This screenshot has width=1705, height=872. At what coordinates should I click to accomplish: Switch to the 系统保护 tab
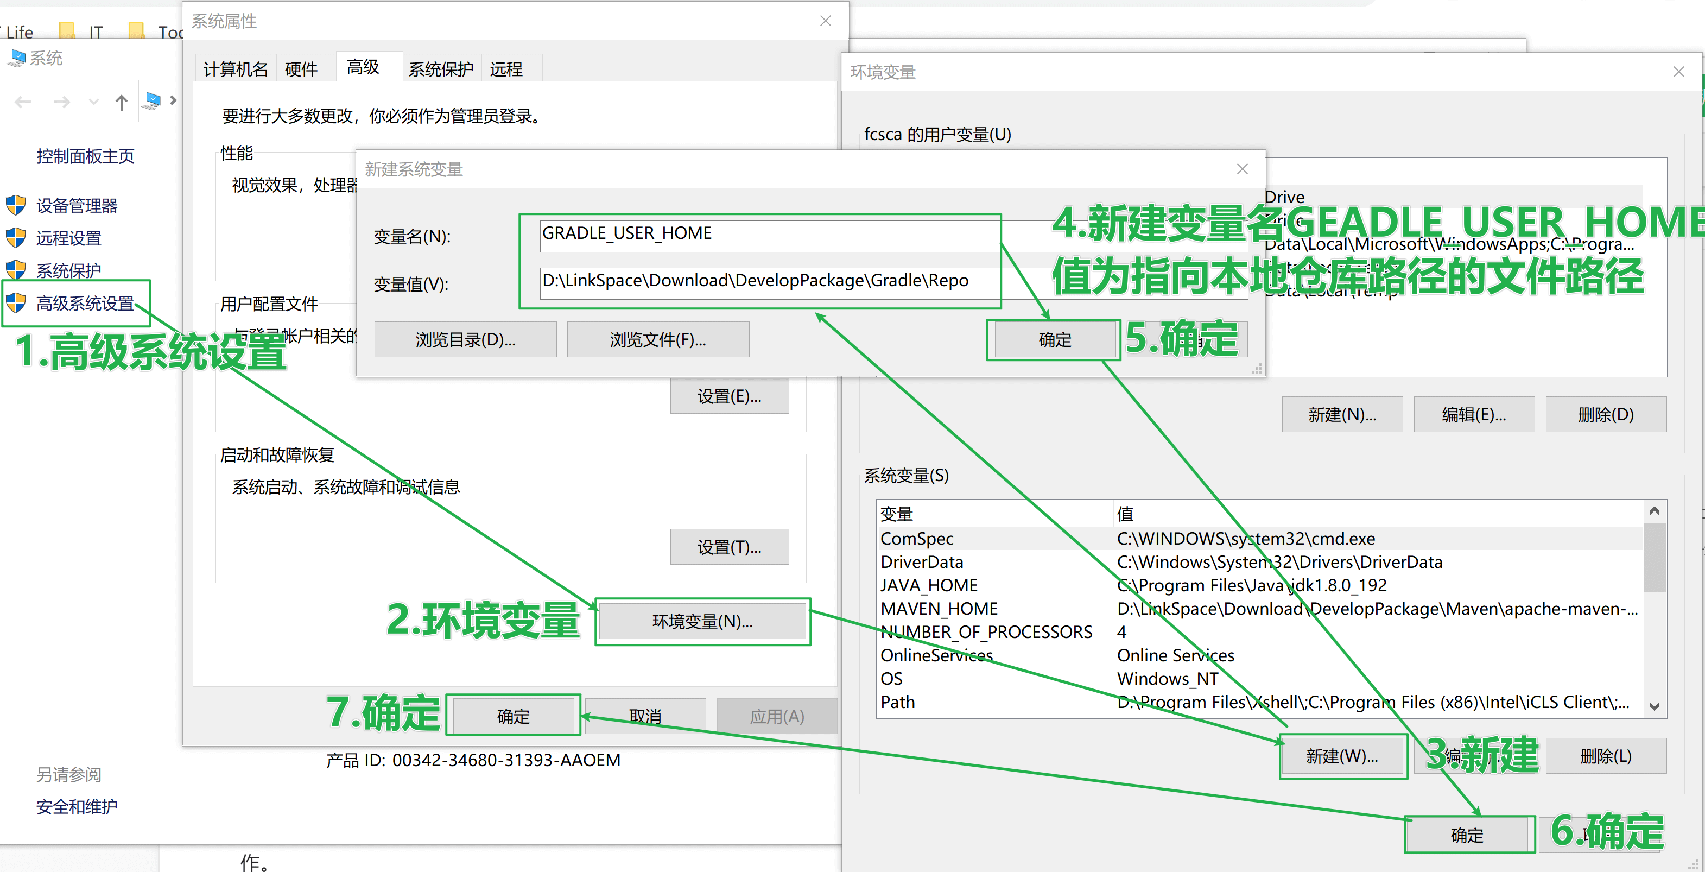(441, 69)
